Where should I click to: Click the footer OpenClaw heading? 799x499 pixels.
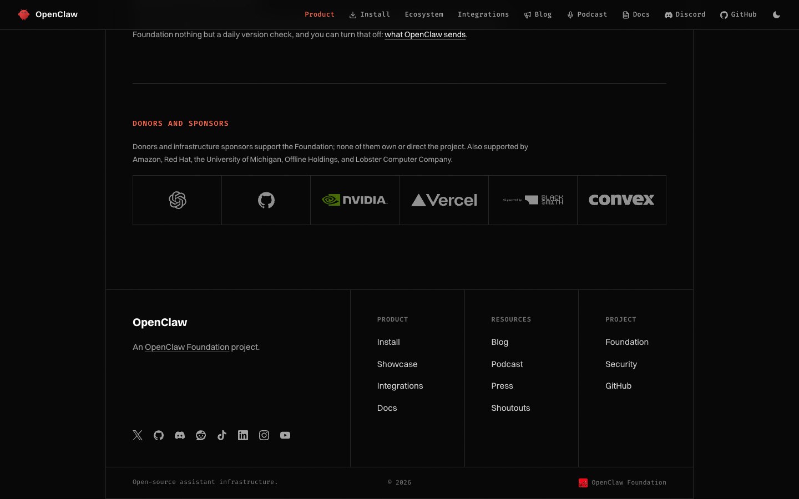160,322
